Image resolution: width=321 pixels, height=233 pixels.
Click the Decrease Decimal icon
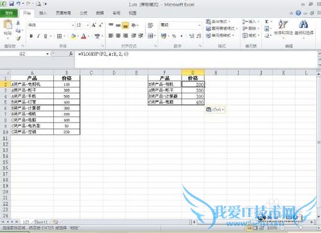[199, 36]
